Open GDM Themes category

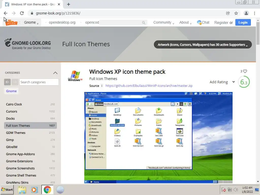tap(30, 133)
